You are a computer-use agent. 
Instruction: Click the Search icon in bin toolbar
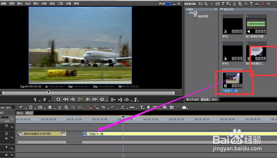(206, 4)
